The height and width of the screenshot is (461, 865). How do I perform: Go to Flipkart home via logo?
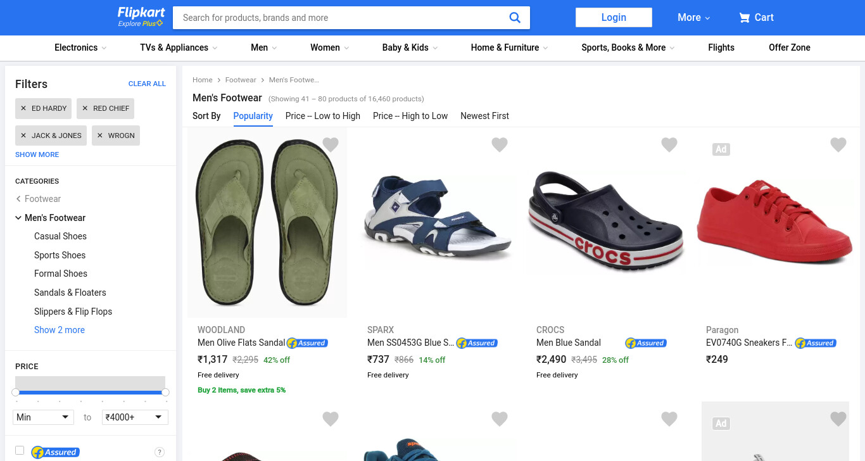coord(141,13)
